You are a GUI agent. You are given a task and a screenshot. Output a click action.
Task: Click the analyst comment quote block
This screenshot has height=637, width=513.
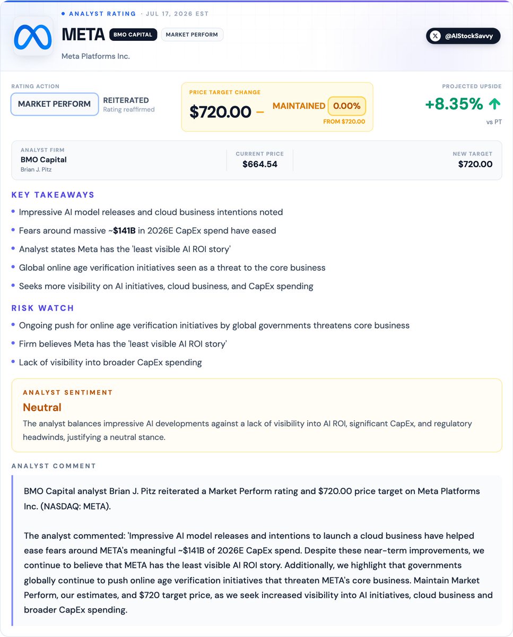[257, 550]
